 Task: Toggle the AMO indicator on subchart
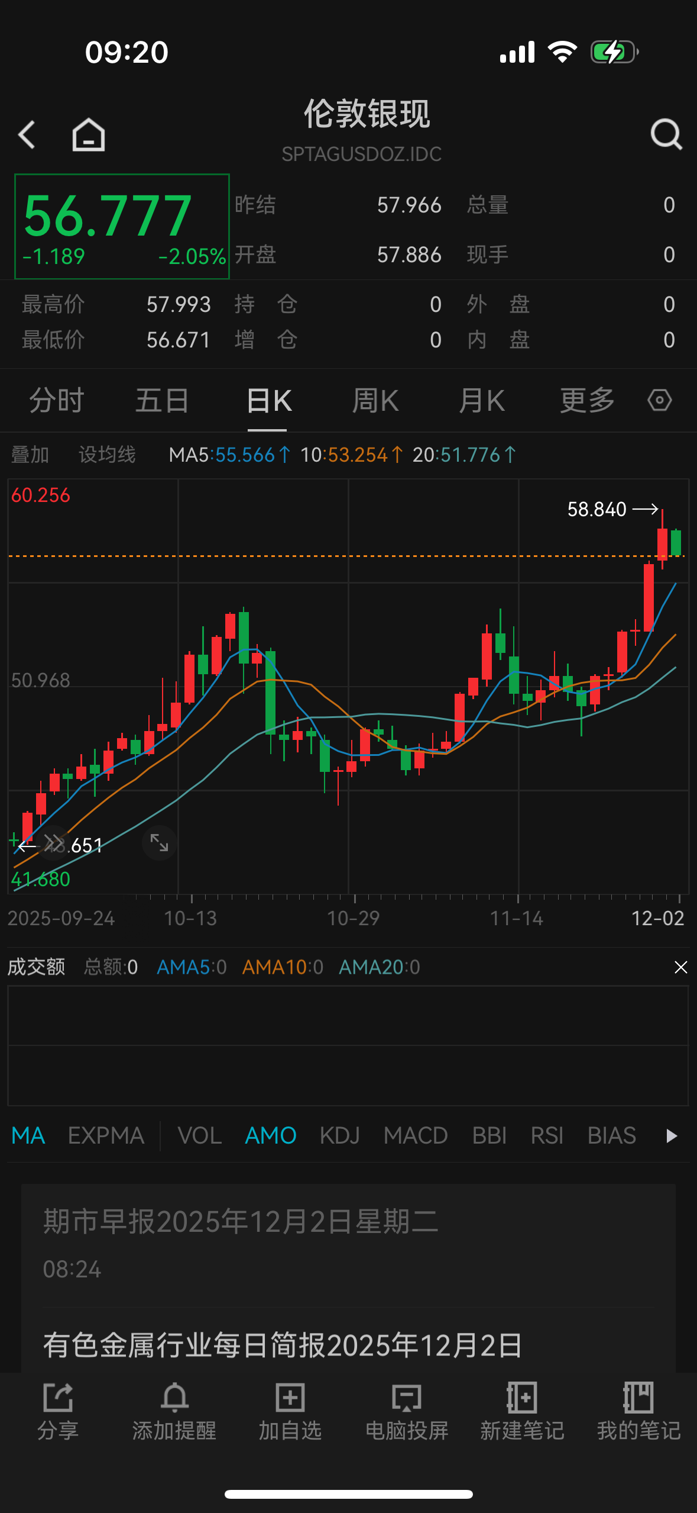(x=270, y=1135)
